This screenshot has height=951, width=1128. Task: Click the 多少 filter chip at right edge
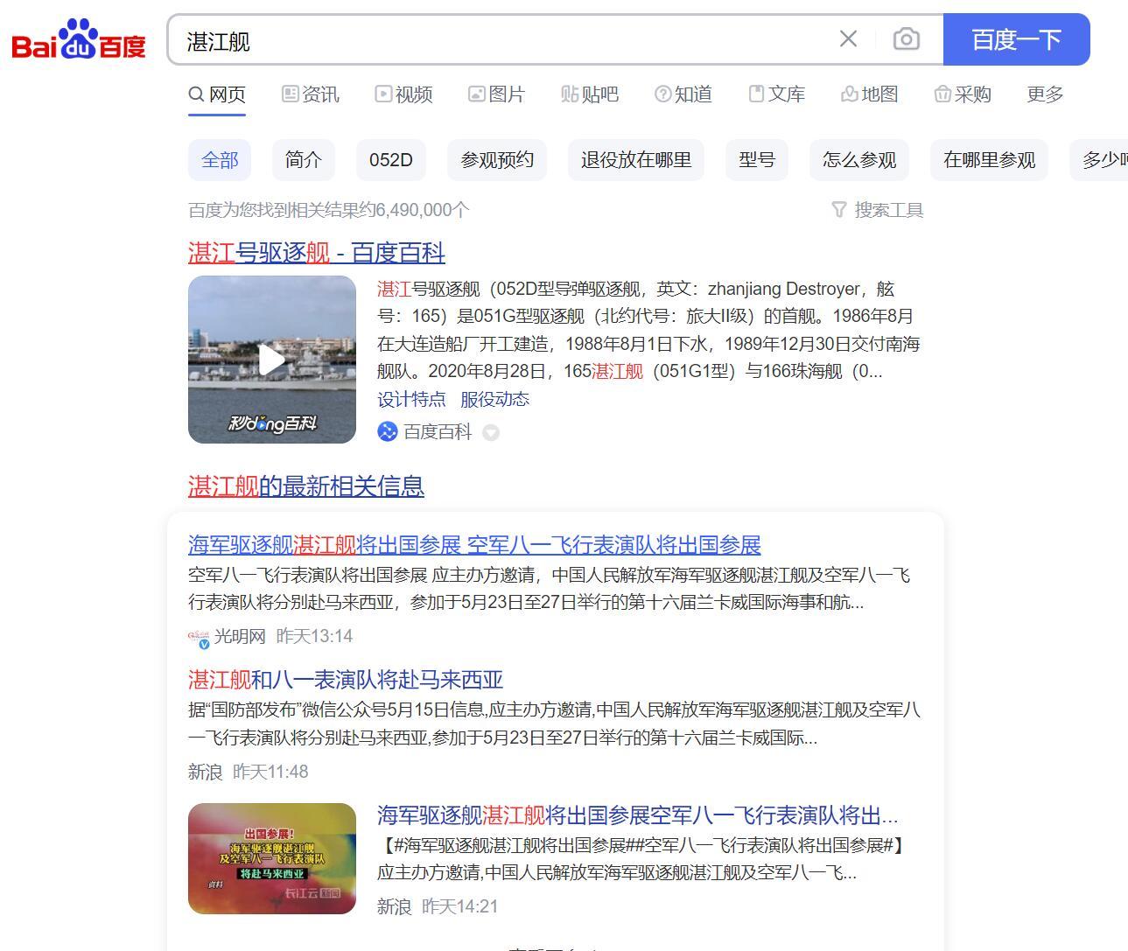click(1099, 160)
